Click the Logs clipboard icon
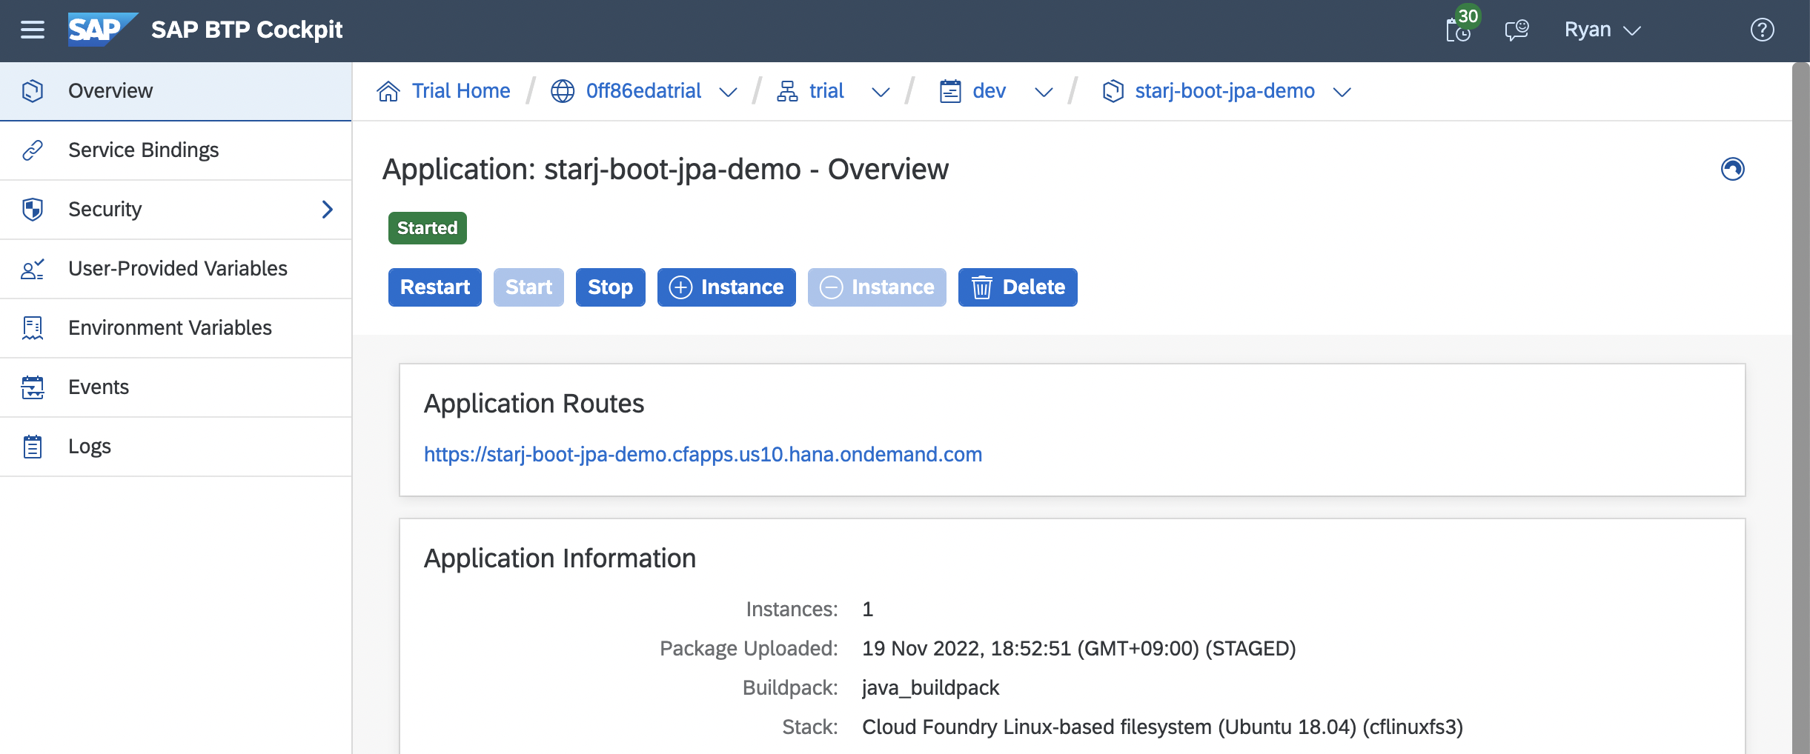Viewport: 1810px width, 754px height. [33, 446]
